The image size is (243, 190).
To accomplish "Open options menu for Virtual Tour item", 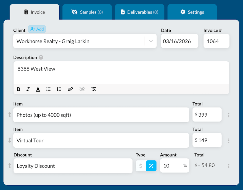I will coord(229,140).
